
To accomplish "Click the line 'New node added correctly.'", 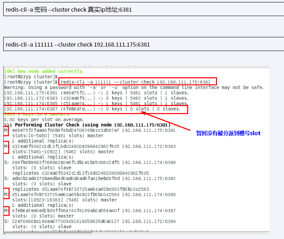I will [44, 71].
